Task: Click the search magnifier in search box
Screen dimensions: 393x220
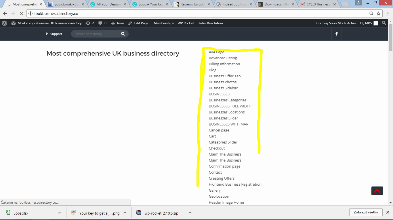Action: 123,34
